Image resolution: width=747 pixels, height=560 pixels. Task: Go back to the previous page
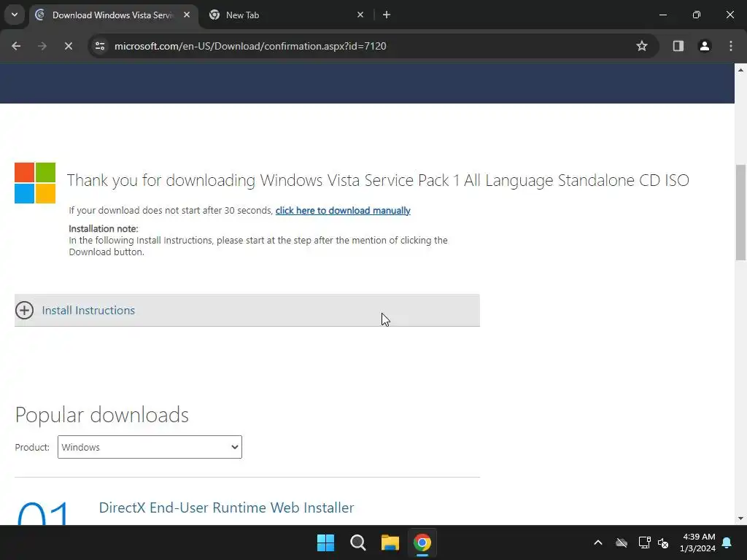16,46
